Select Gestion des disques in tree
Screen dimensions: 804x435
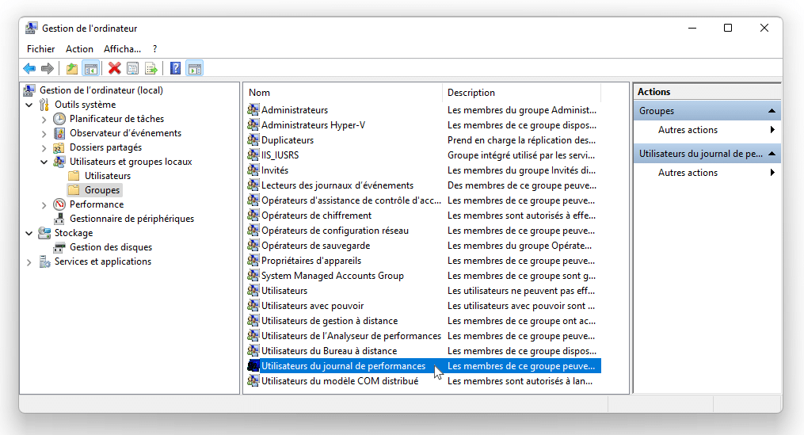pos(110,247)
